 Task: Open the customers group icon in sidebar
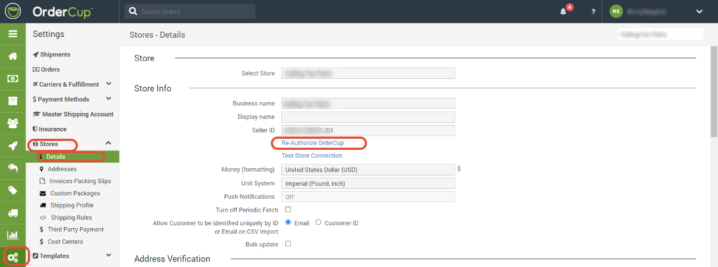[12, 123]
